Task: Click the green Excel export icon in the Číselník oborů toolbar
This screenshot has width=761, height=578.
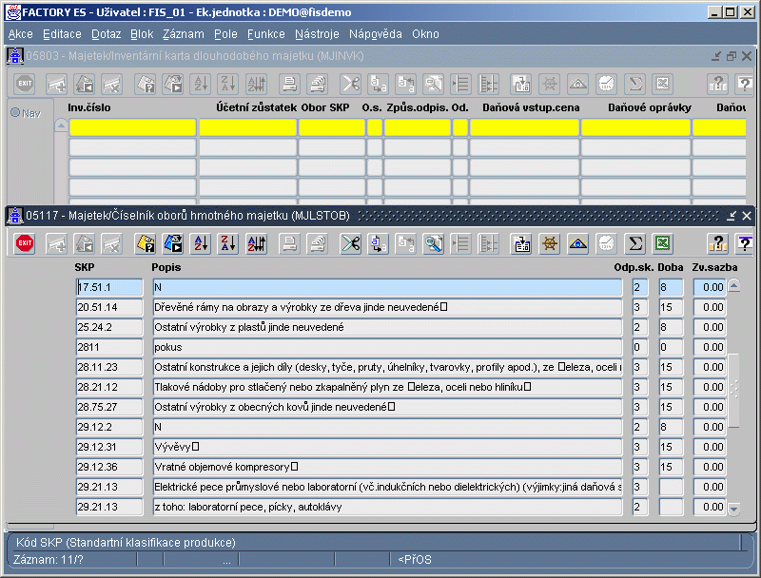Action: click(x=662, y=244)
